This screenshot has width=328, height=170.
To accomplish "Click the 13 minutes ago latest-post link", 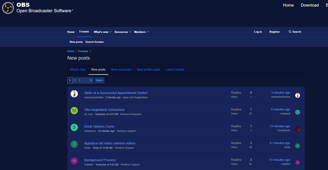I will [280, 126].
